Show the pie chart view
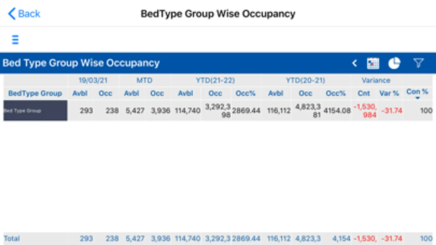The image size is (436, 245). (x=394, y=63)
